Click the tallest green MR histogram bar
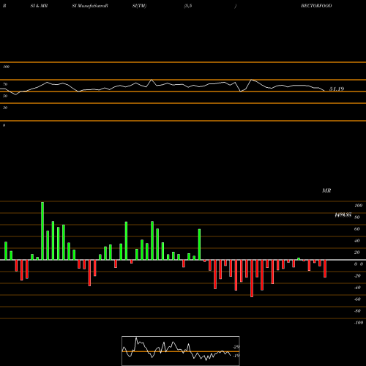366x366 pixels. [42, 231]
